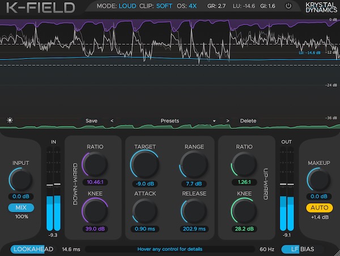Edit the release value 202.9 ms
340x256 pixels.
click(194, 229)
